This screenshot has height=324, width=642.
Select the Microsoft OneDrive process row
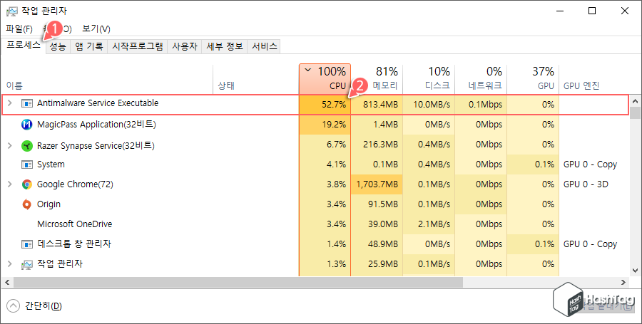click(315, 224)
